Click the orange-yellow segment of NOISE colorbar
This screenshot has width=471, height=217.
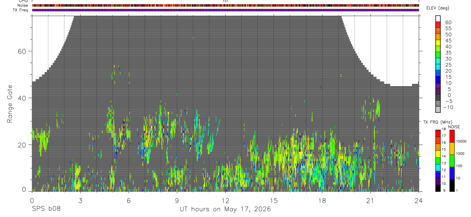pyautogui.click(x=451, y=148)
